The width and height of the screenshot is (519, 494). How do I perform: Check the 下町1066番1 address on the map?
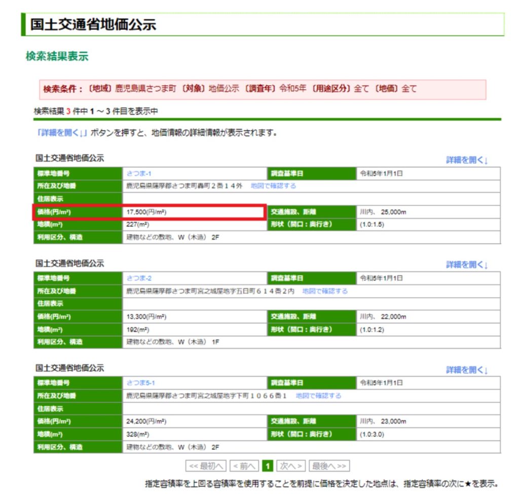[x=318, y=396]
